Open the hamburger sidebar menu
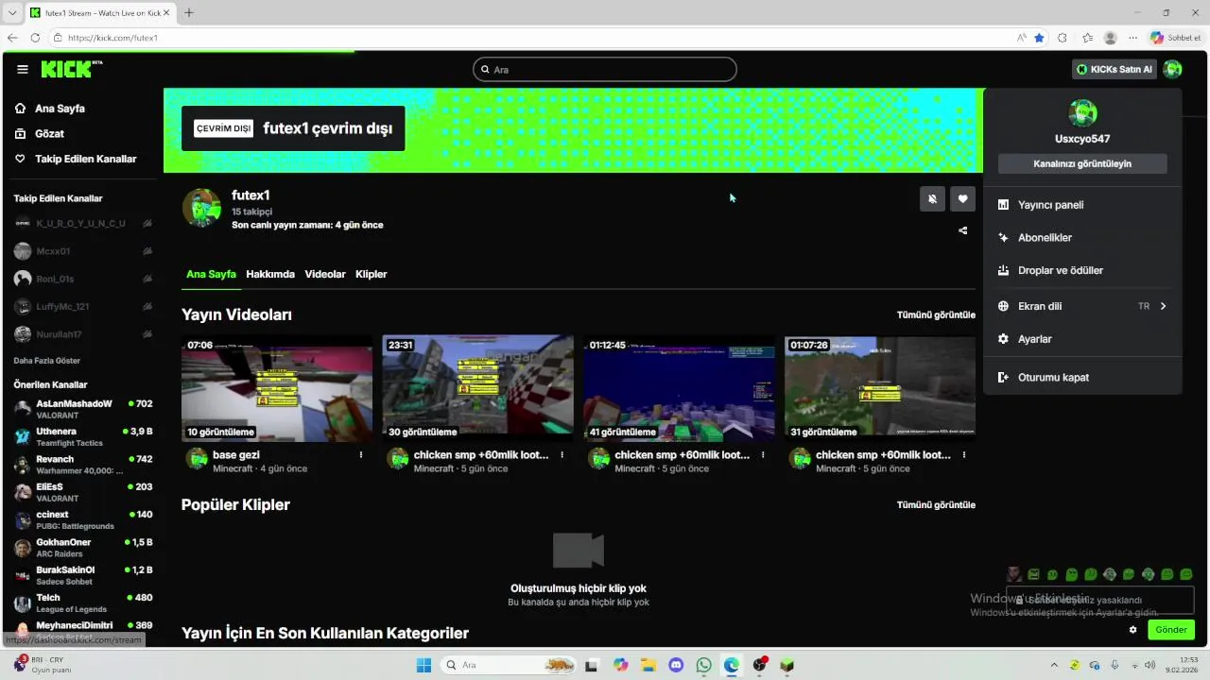Viewport: 1210px width, 680px height. coord(23,69)
